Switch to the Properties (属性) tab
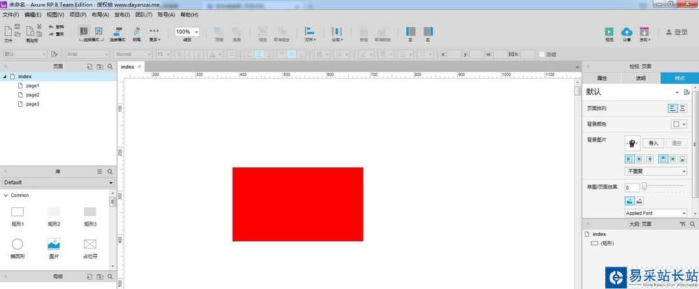The image size is (699, 289). [602, 78]
